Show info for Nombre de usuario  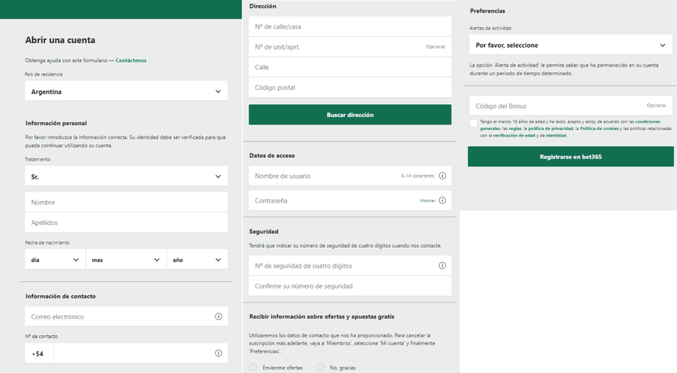(x=442, y=176)
